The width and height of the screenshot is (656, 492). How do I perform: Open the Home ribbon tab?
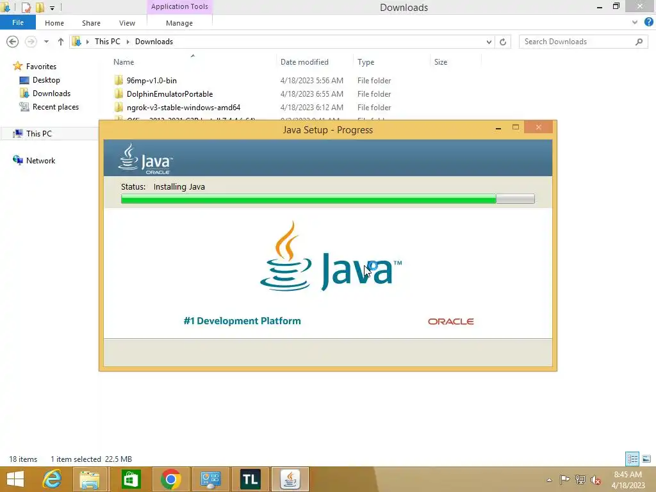point(54,23)
